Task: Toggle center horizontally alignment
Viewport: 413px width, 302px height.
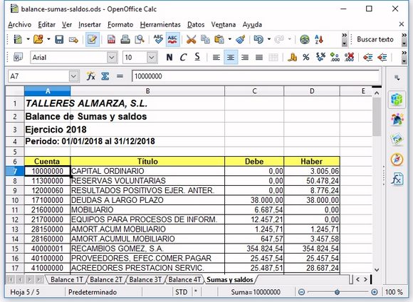Action: click(x=231, y=57)
